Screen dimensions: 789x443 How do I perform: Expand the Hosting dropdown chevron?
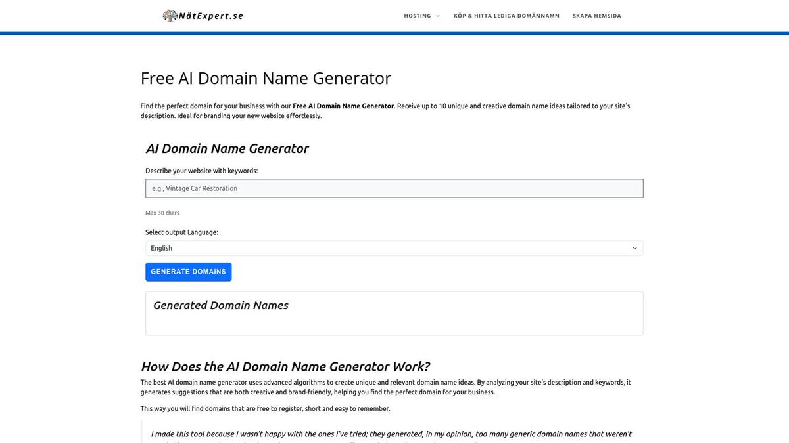[438, 16]
